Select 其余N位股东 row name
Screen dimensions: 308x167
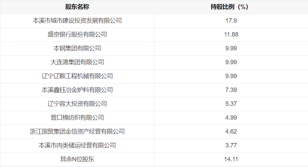coord(77,159)
